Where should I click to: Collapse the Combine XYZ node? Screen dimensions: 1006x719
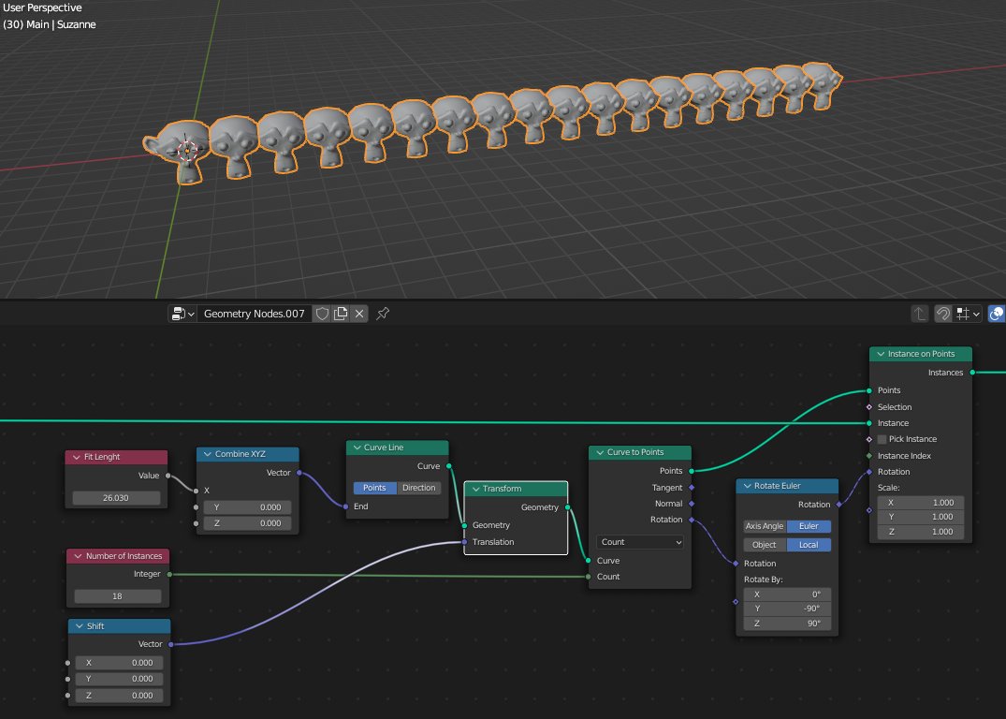(x=207, y=454)
